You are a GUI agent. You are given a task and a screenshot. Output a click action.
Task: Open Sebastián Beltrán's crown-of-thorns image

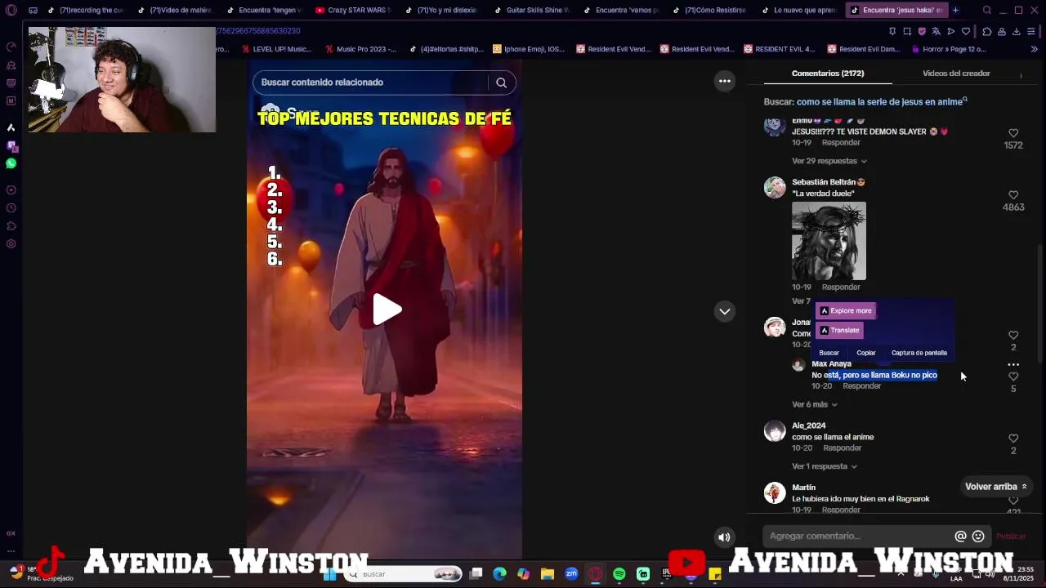pyautogui.click(x=829, y=241)
